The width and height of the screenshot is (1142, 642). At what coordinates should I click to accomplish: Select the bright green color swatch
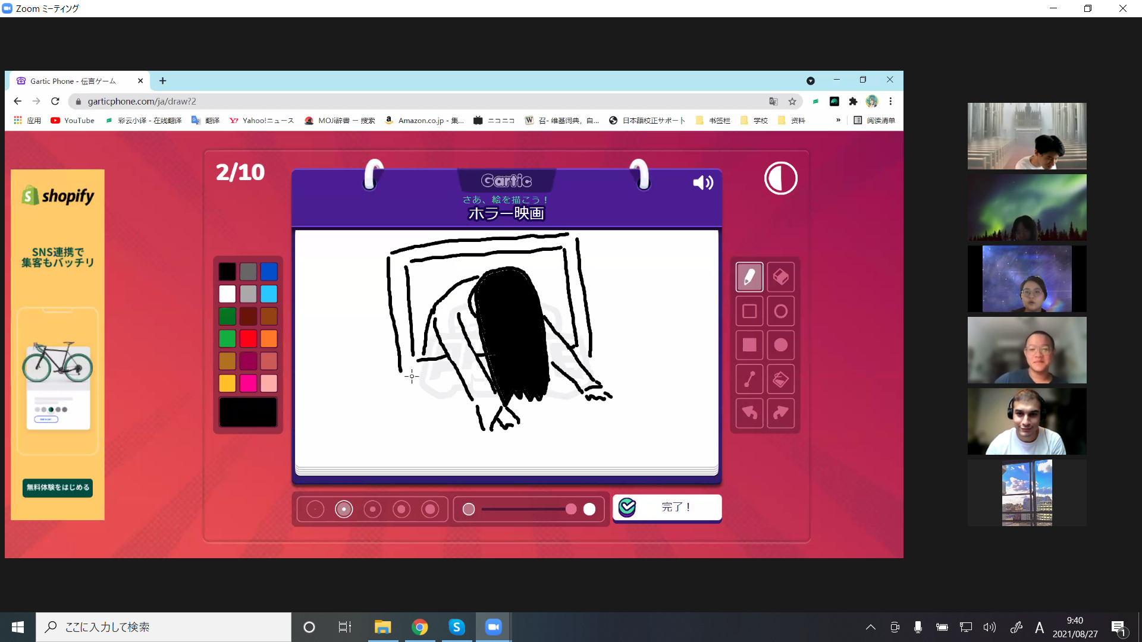[227, 338]
